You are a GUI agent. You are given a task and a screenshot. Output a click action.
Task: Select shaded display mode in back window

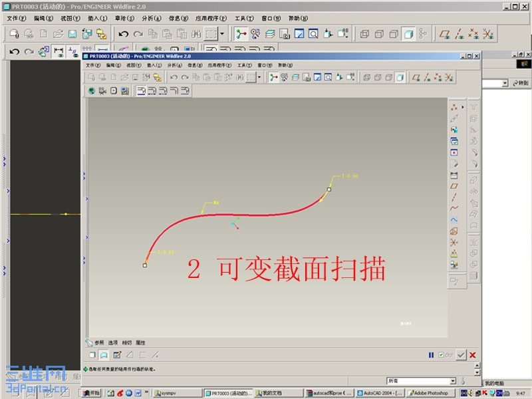coord(408,34)
